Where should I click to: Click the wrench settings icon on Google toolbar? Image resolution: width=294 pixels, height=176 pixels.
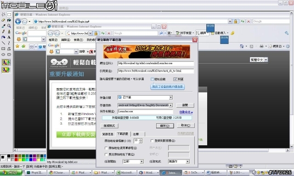tap(287, 33)
